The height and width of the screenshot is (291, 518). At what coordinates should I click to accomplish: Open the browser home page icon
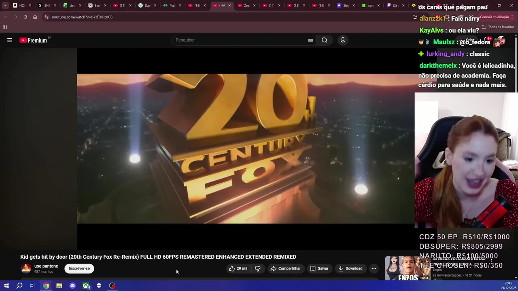[35, 17]
